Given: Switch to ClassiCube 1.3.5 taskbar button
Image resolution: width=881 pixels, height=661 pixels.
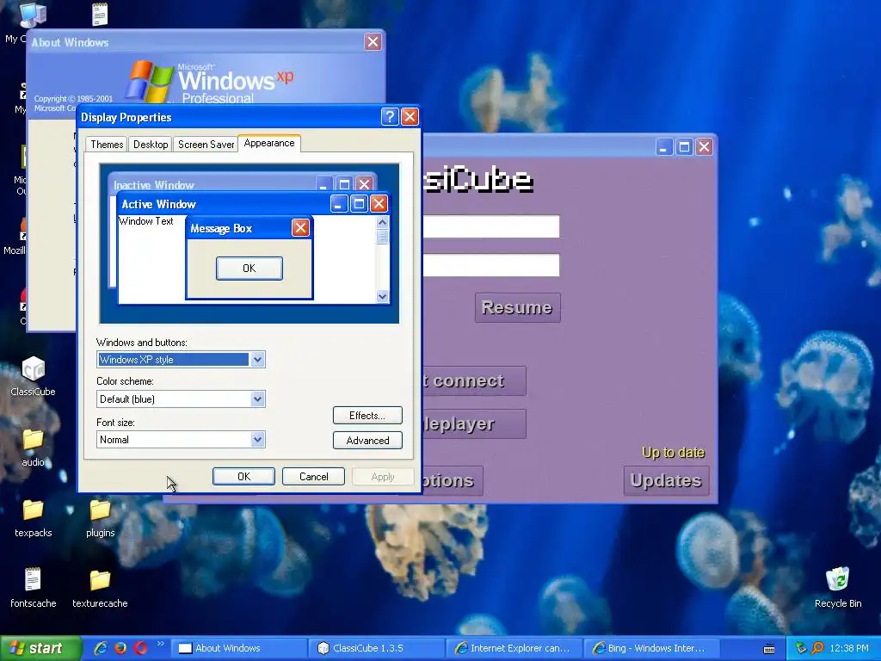Looking at the screenshot, I should click(376, 648).
